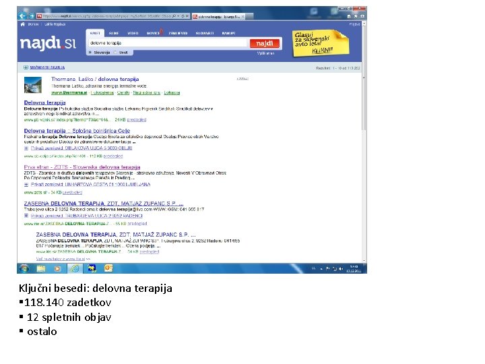This screenshot has height=364, width=485.
Task: Click the red najdi search button
Action: tap(265, 43)
